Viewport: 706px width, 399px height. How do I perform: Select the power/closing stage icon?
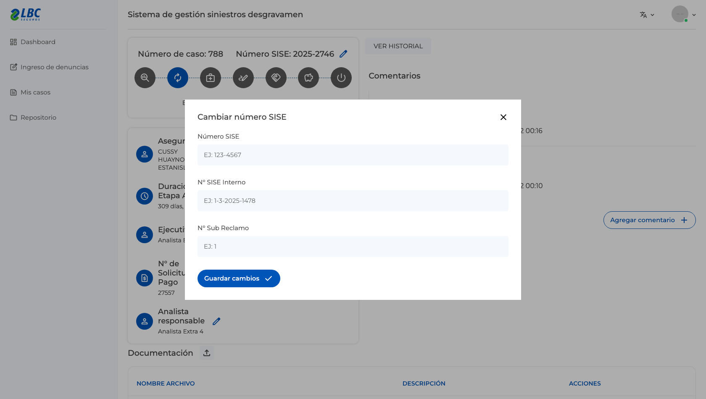click(341, 78)
